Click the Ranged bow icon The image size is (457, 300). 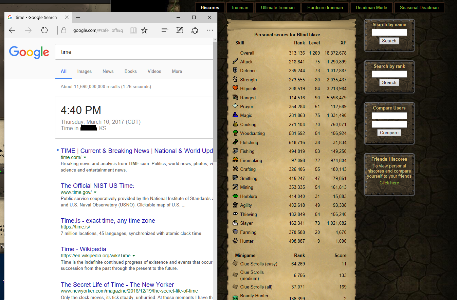pos(235,97)
